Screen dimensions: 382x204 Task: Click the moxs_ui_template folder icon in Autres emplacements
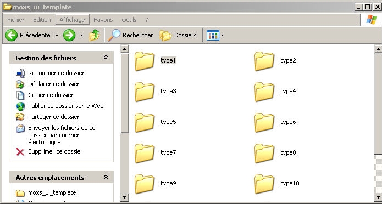[20, 193]
